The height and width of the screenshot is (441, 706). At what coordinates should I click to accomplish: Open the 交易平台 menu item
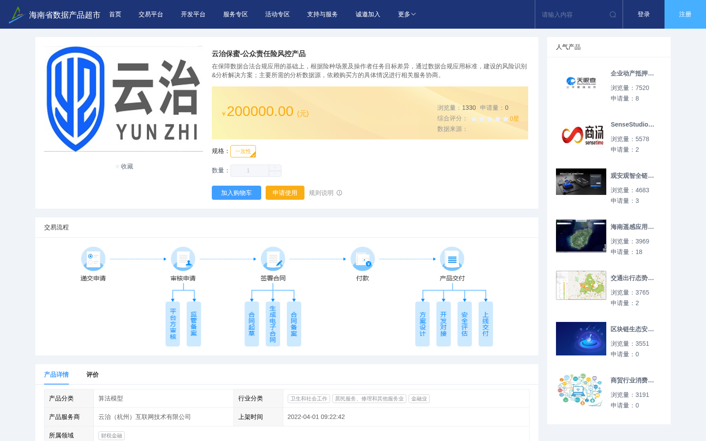tap(151, 15)
